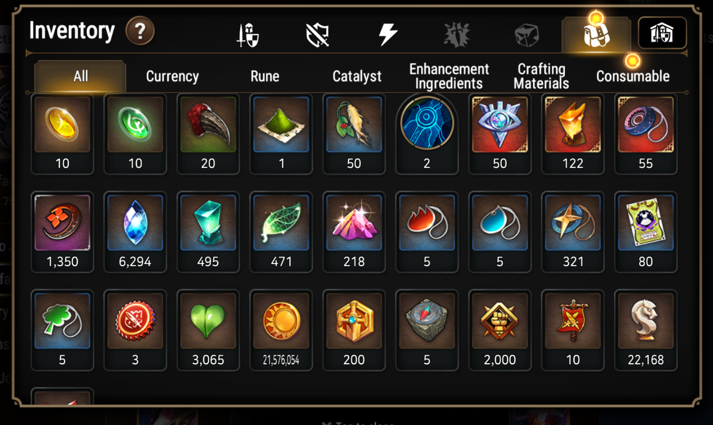The width and height of the screenshot is (713, 425).
Task: Select the green heart item with 3,065
Action: pyautogui.click(x=208, y=330)
